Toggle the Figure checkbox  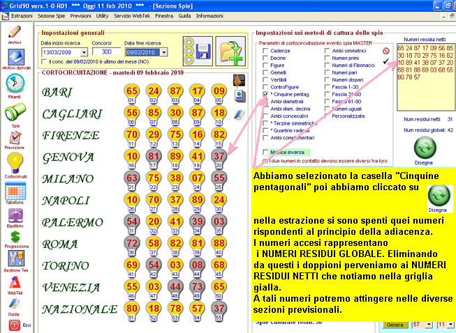pyautogui.click(x=265, y=65)
